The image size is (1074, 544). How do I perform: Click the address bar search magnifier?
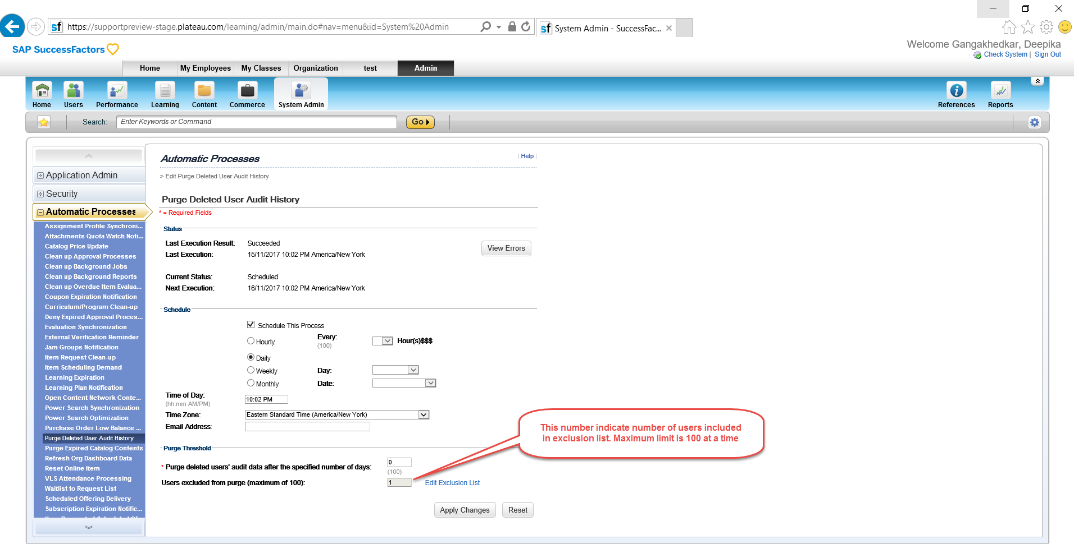coord(485,26)
